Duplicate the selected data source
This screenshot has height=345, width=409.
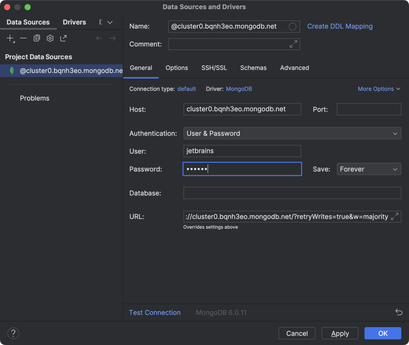(x=36, y=39)
